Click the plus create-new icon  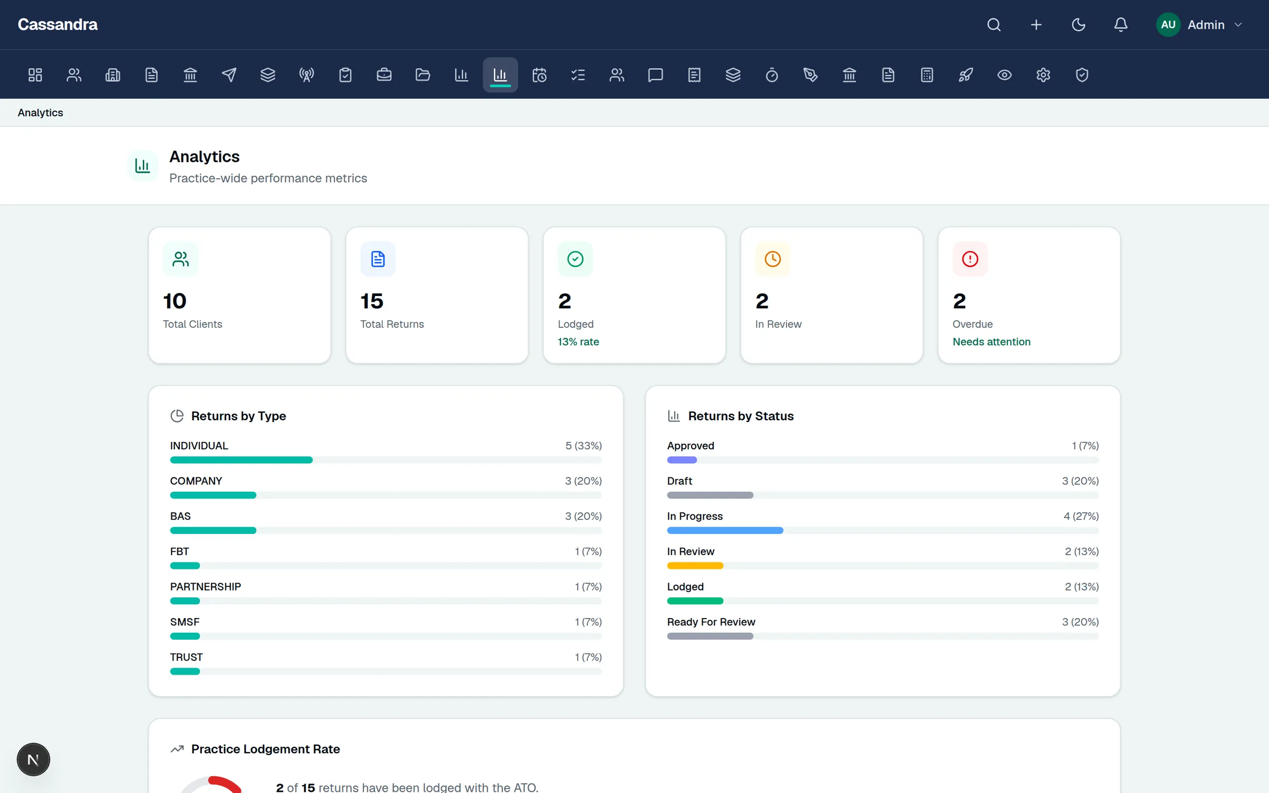click(1036, 25)
